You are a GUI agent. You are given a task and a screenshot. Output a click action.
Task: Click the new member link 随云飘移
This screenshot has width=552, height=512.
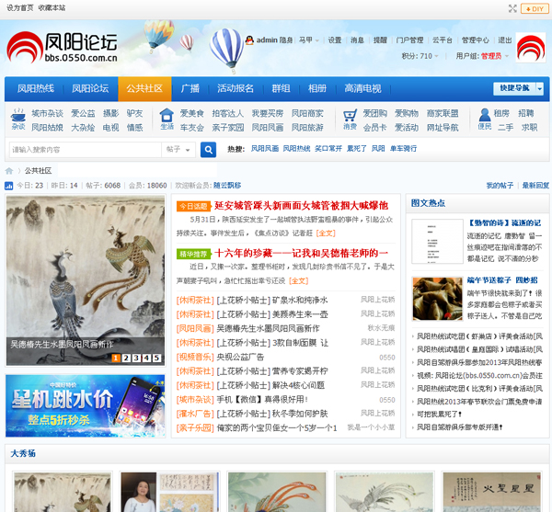point(227,186)
